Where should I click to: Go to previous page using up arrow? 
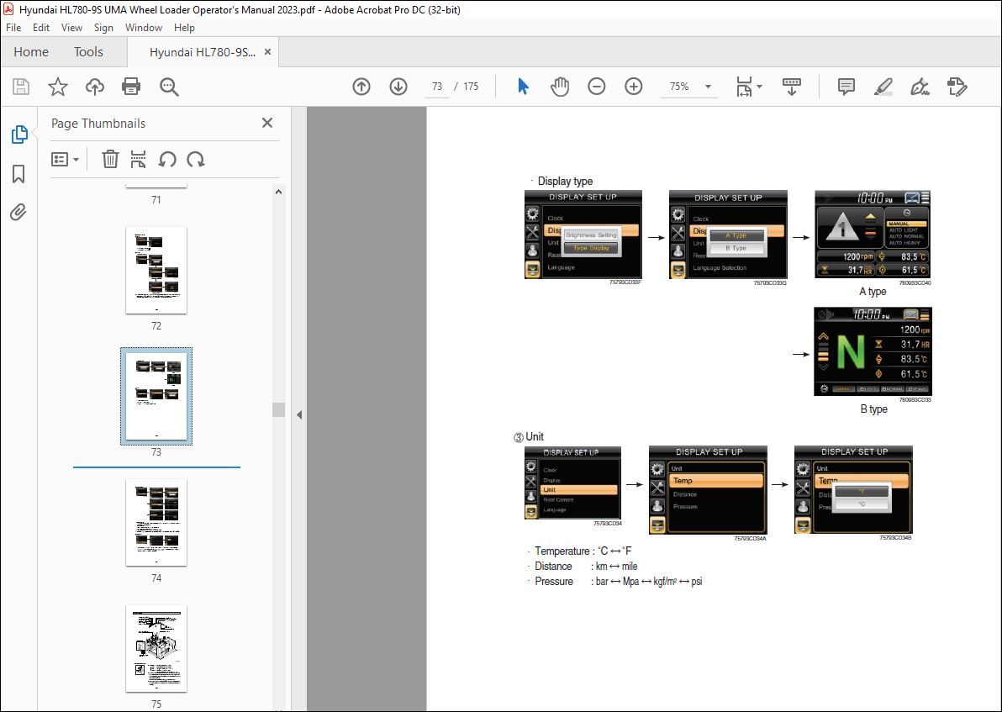click(361, 87)
